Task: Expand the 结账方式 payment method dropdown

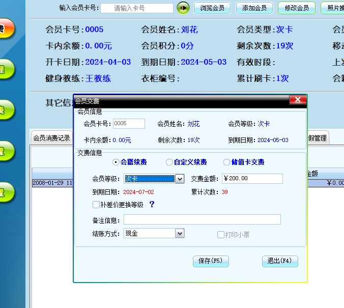Action: tap(179, 233)
